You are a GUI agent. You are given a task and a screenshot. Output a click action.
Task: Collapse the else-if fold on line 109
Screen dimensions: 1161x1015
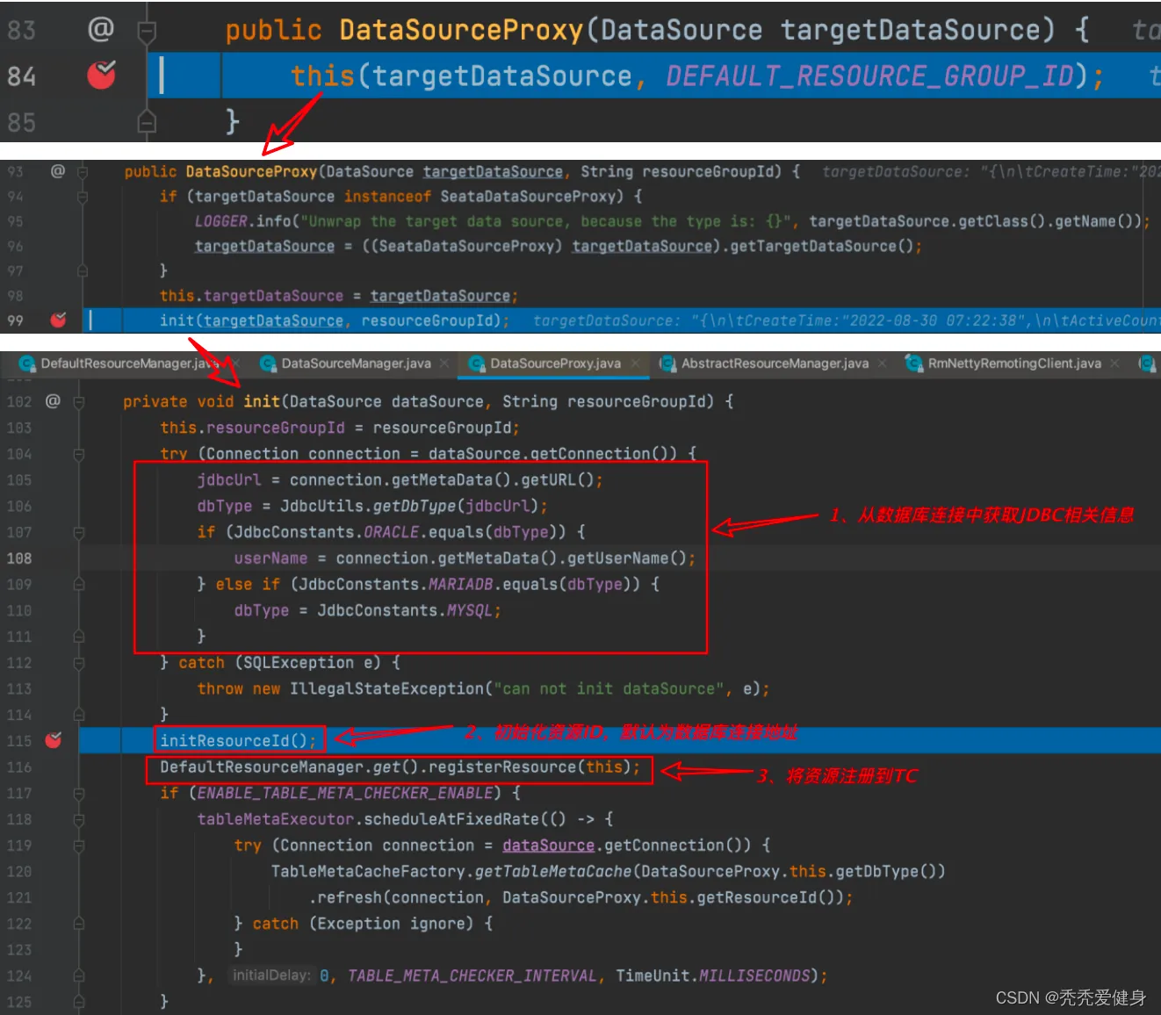coord(79,585)
